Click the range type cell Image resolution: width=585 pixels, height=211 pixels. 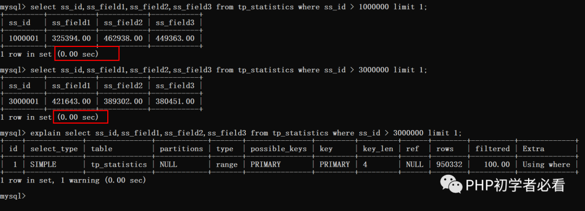coord(226,165)
